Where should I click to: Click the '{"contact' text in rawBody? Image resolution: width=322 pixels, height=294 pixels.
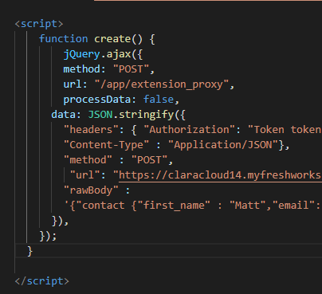point(94,206)
